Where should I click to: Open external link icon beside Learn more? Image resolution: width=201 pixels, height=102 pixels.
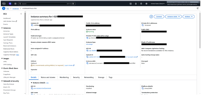coord(74,65)
